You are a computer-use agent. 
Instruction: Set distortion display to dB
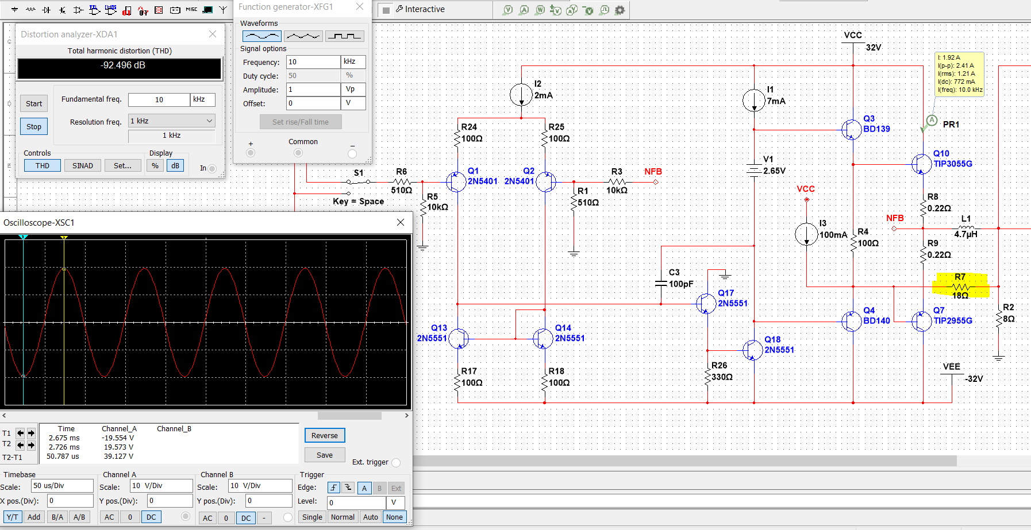175,165
